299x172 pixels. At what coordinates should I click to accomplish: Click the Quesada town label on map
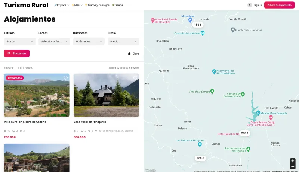click(164, 71)
